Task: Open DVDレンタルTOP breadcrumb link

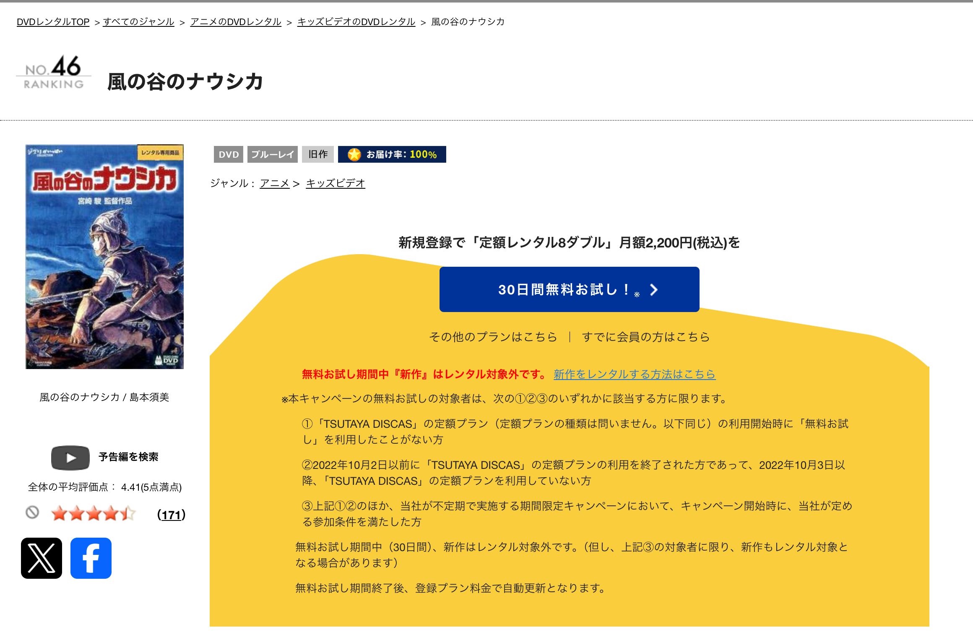Action: tap(53, 22)
